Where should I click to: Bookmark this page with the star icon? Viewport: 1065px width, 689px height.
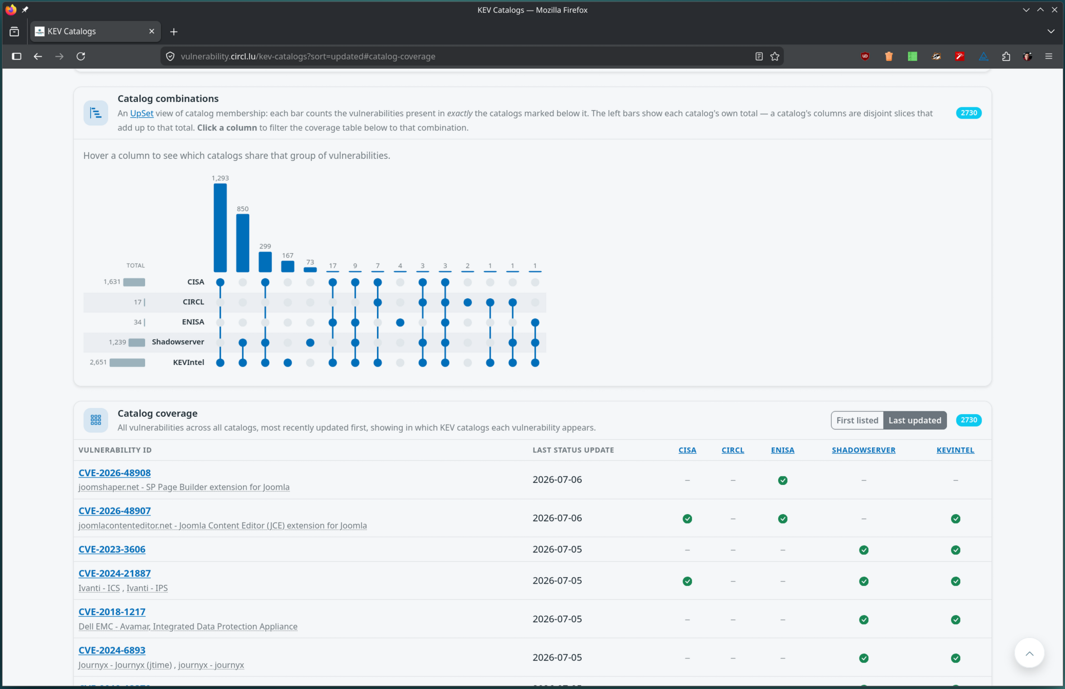coord(775,56)
